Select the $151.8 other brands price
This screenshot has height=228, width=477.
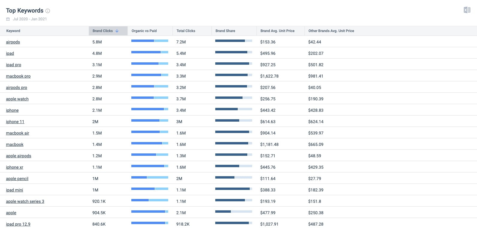pos(315,201)
